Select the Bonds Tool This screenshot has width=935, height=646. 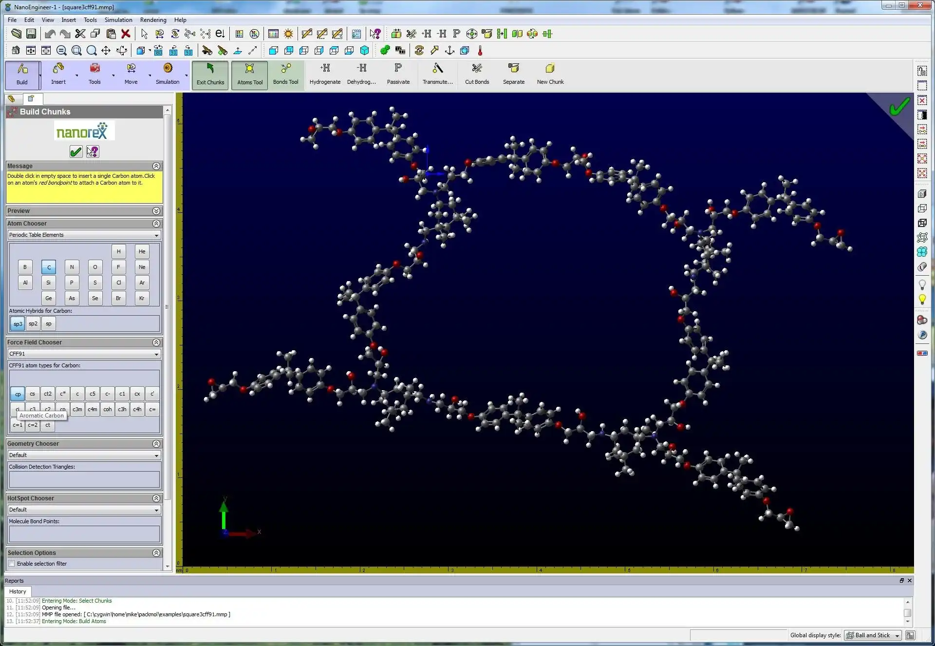coord(286,73)
